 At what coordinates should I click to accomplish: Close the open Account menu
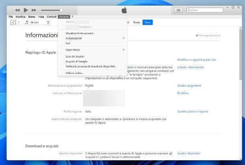[64, 17]
